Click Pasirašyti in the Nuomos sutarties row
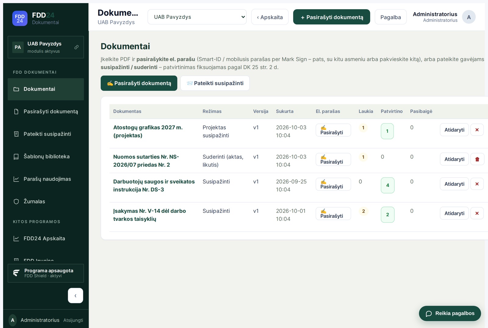The width and height of the screenshot is (488, 328). click(x=333, y=159)
